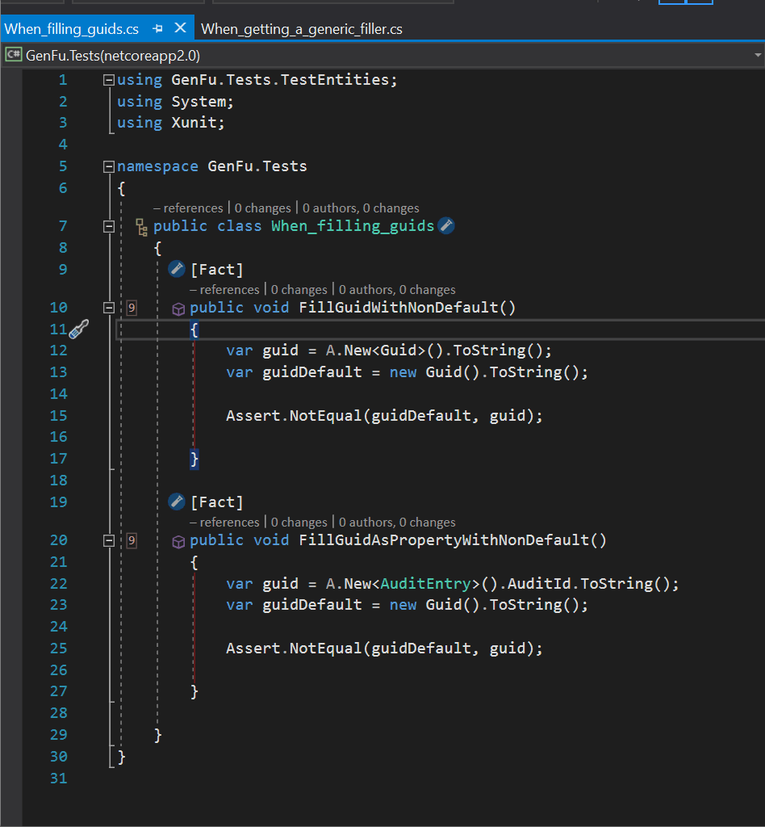Click the test glyph beside class When_filling_guids
This screenshot has height=827, width=765.
(x=445, y=226)
